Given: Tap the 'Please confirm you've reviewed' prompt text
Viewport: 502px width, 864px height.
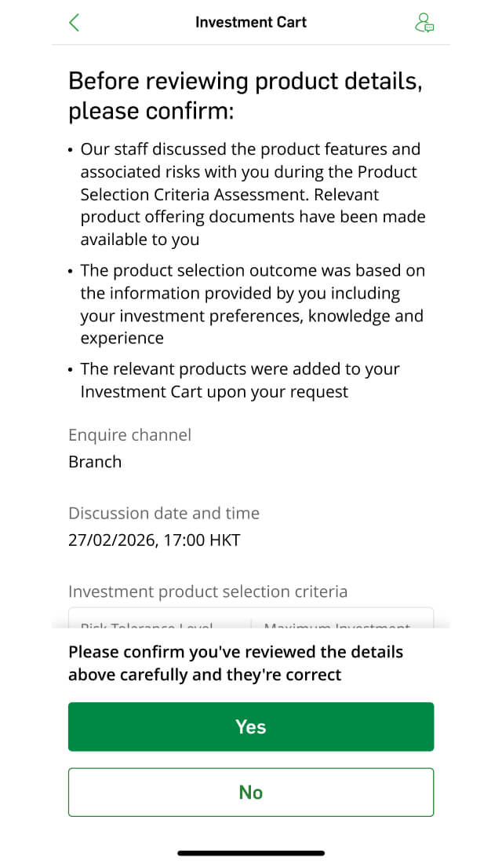Looking at the screenshot, I should click(x=235, y=663).
